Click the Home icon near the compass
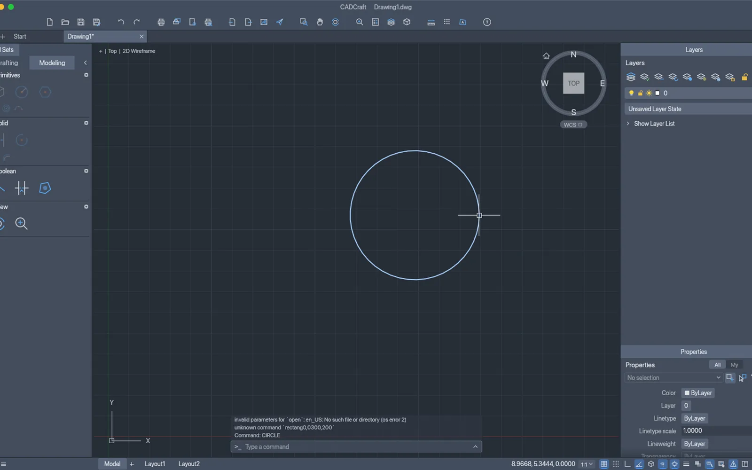This screenshot has height=470, width=752. [x=546, y=56]
